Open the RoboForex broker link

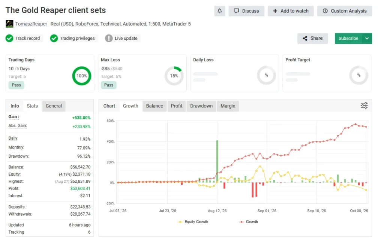[x=87, y=24]
